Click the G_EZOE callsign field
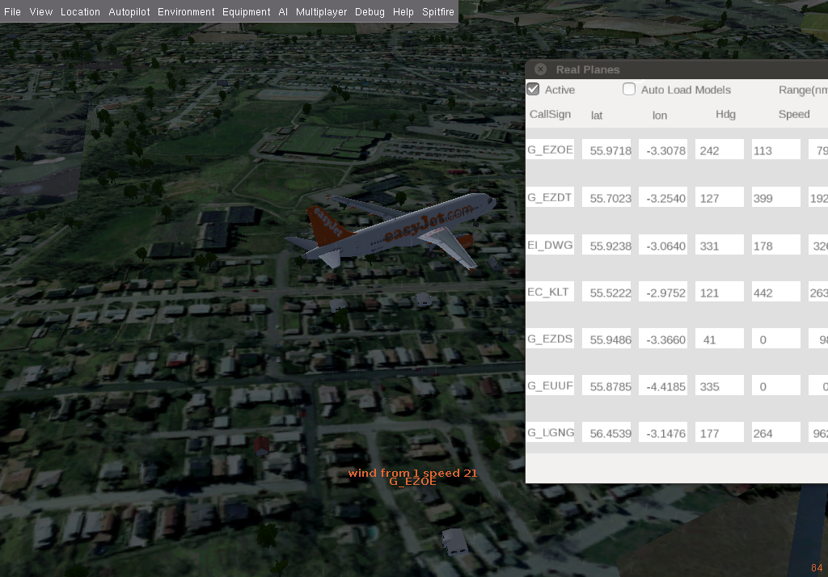828x577 pixels. click(x=550, y=150)
